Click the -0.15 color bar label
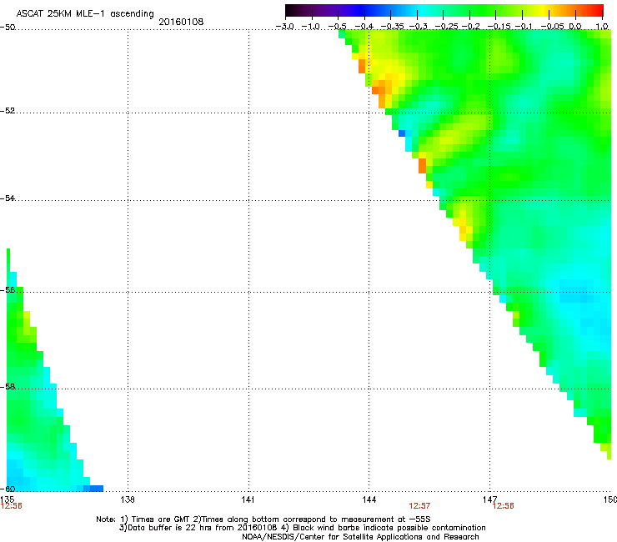Image resolution: width=617 pixels, height=542 pixels. [x=499, y=27]
